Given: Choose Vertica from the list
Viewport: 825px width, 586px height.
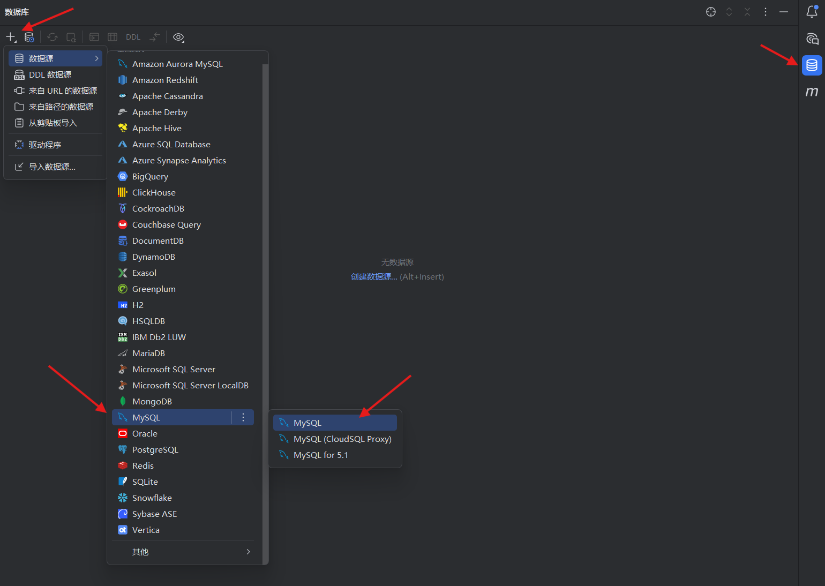Looking at the screenshot, I should click(183, 530).
